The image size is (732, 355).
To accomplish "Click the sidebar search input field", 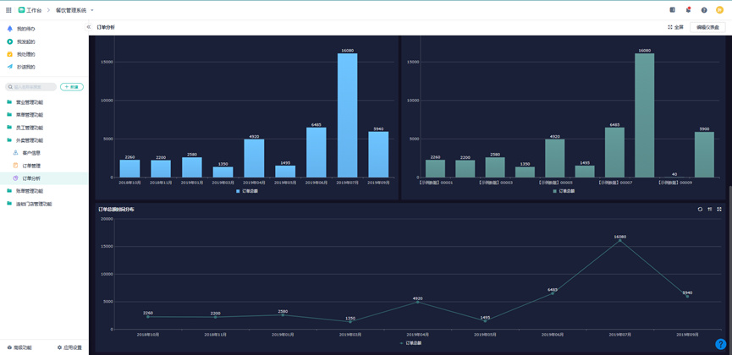I will 32,87.
